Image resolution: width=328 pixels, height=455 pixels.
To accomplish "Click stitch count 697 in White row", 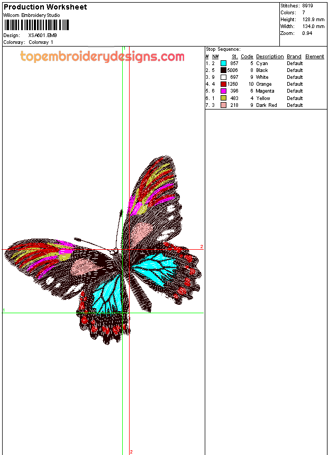I will point(234,77).
